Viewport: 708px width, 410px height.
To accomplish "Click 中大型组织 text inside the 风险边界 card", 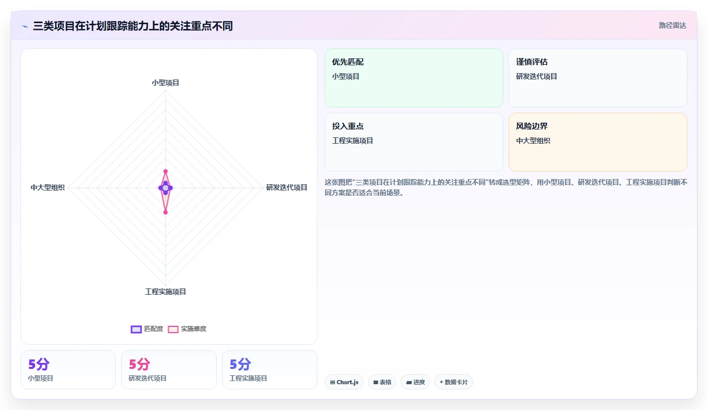I will [533, 141].
